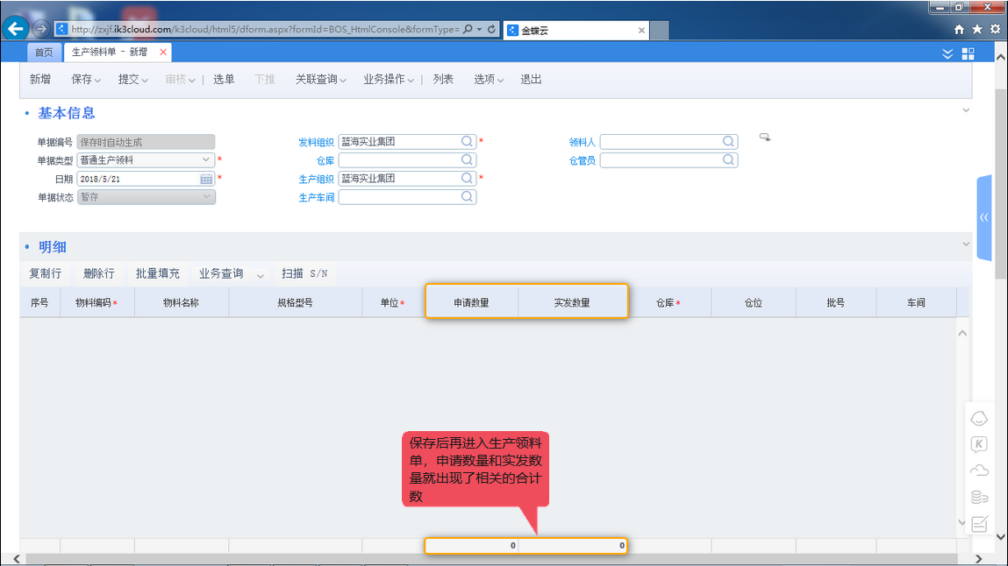The height and width of the screenshot is (566, 1008).
Task: Click the 删除行 button
Action: [x=98, y=273]
